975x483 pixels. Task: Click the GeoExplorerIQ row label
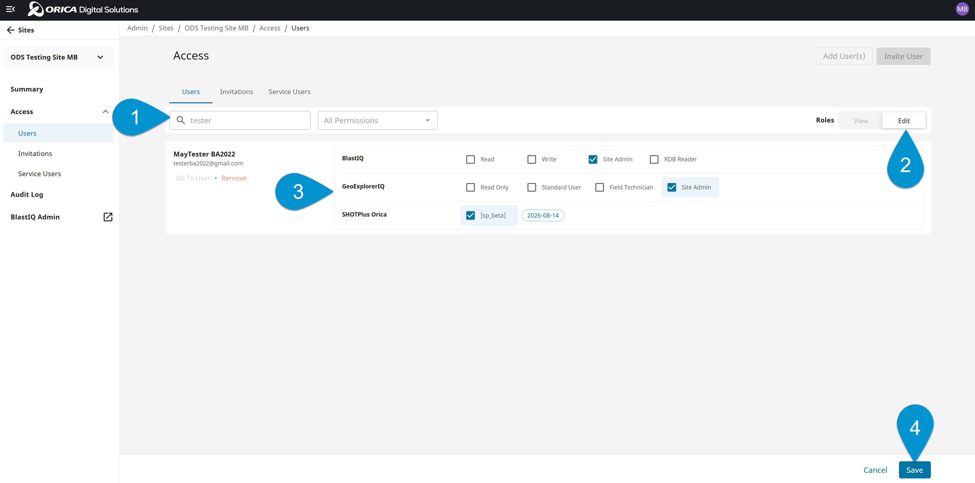(x=363, y=186)
